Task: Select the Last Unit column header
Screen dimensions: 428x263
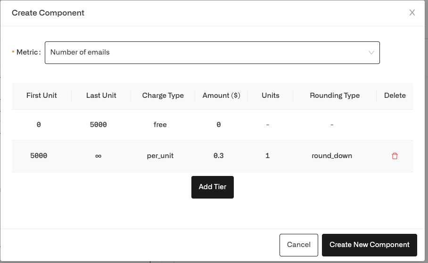Action: [101, 96]
